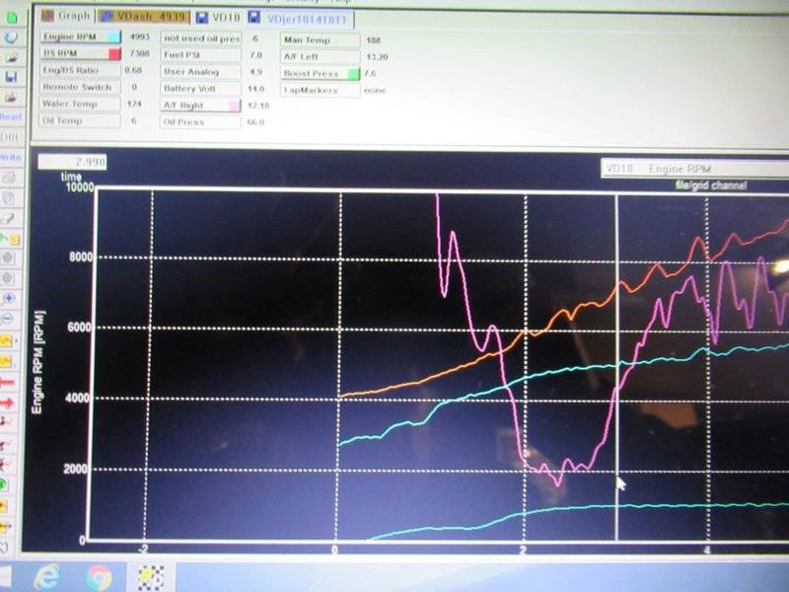Click the pink A/F Right color swatch
The width and height of the screenshot is (789, 592).
234,106
